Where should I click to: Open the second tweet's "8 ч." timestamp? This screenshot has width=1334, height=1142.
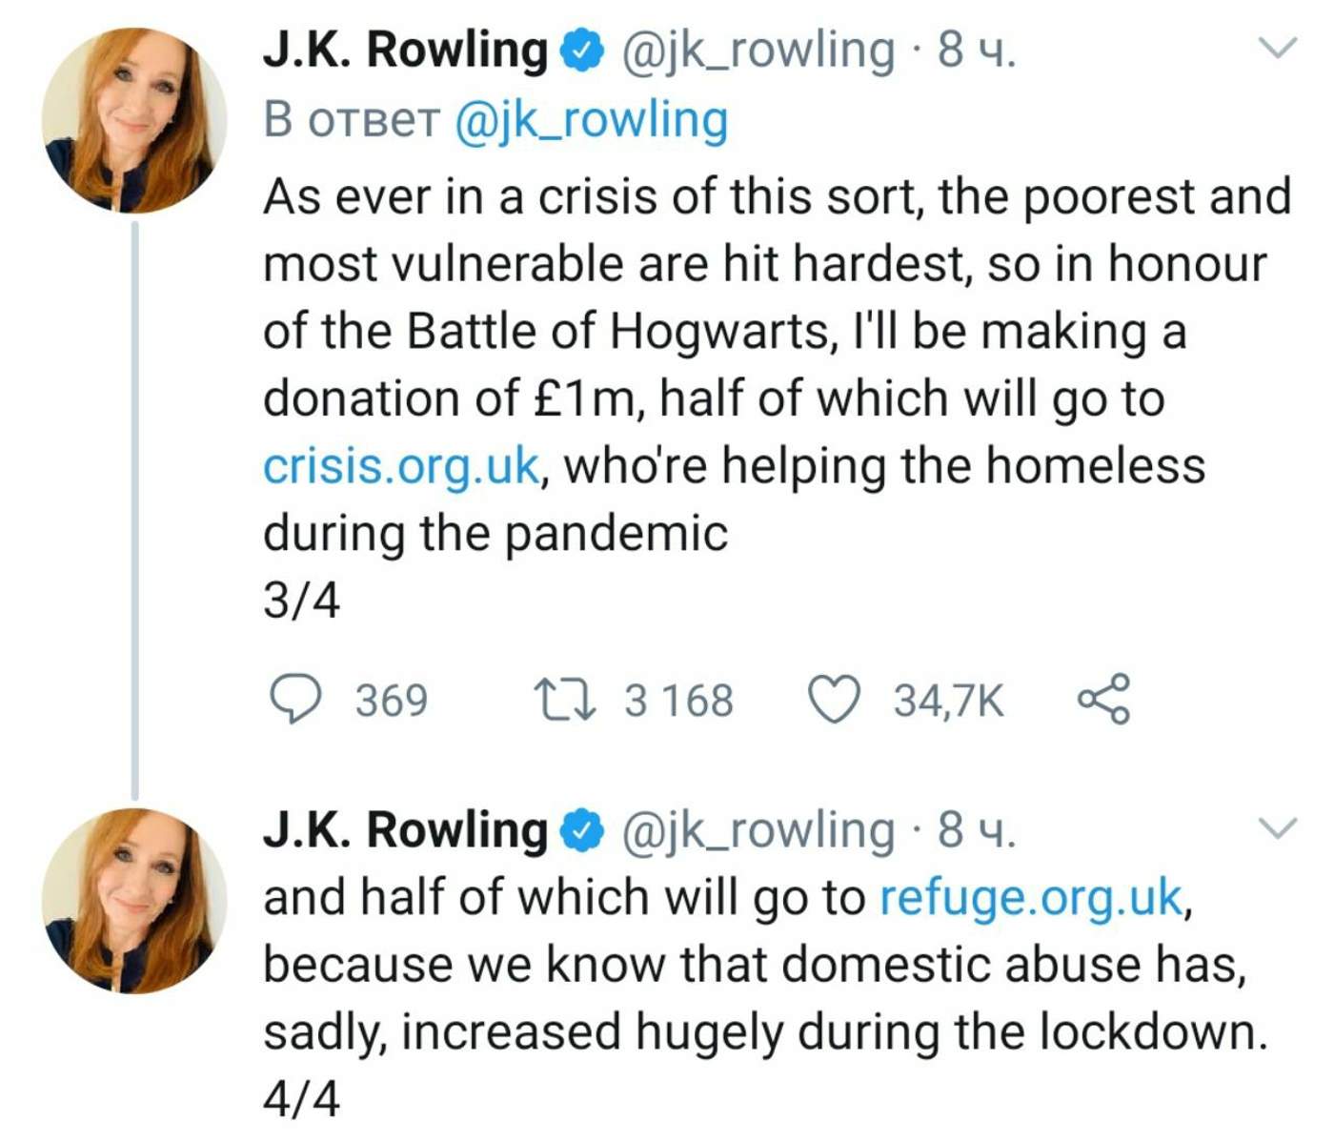[977, 830]
